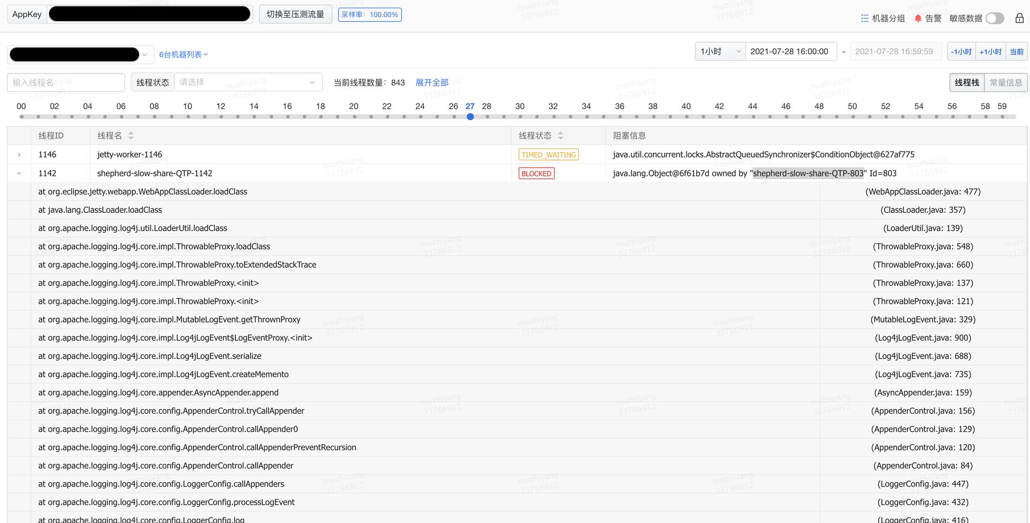Go back one hour with -1小时
The height and width of the screenshot is (523, 1030).
point(961,51)
